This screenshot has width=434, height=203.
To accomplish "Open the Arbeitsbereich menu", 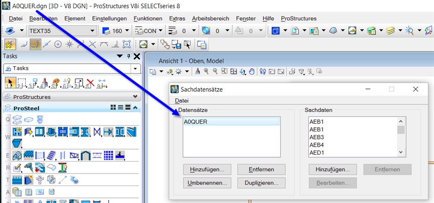I will tap(211, 18).
